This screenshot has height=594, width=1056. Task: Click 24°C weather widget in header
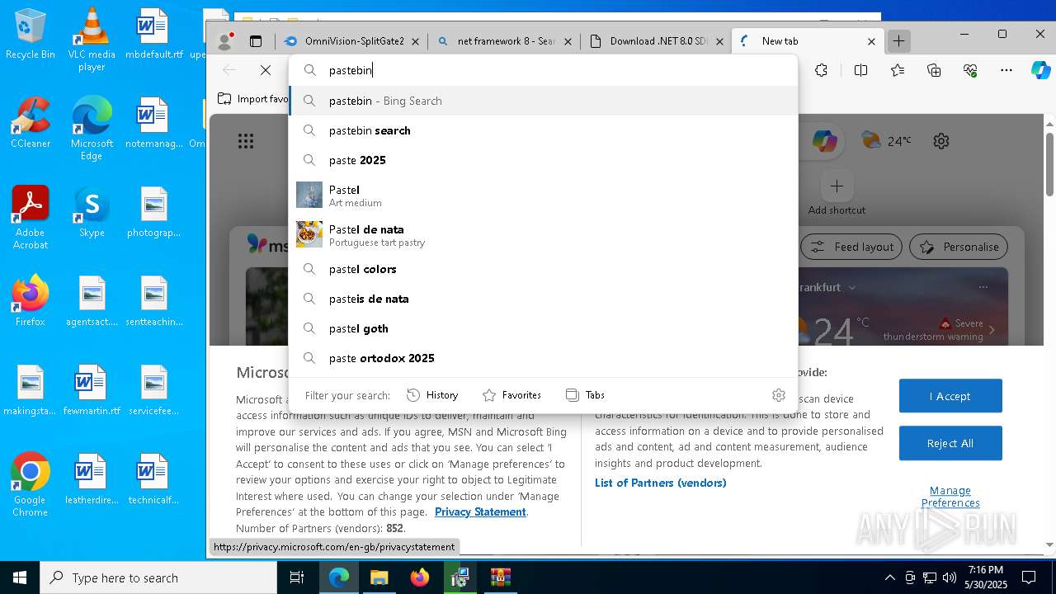point(886,141)
